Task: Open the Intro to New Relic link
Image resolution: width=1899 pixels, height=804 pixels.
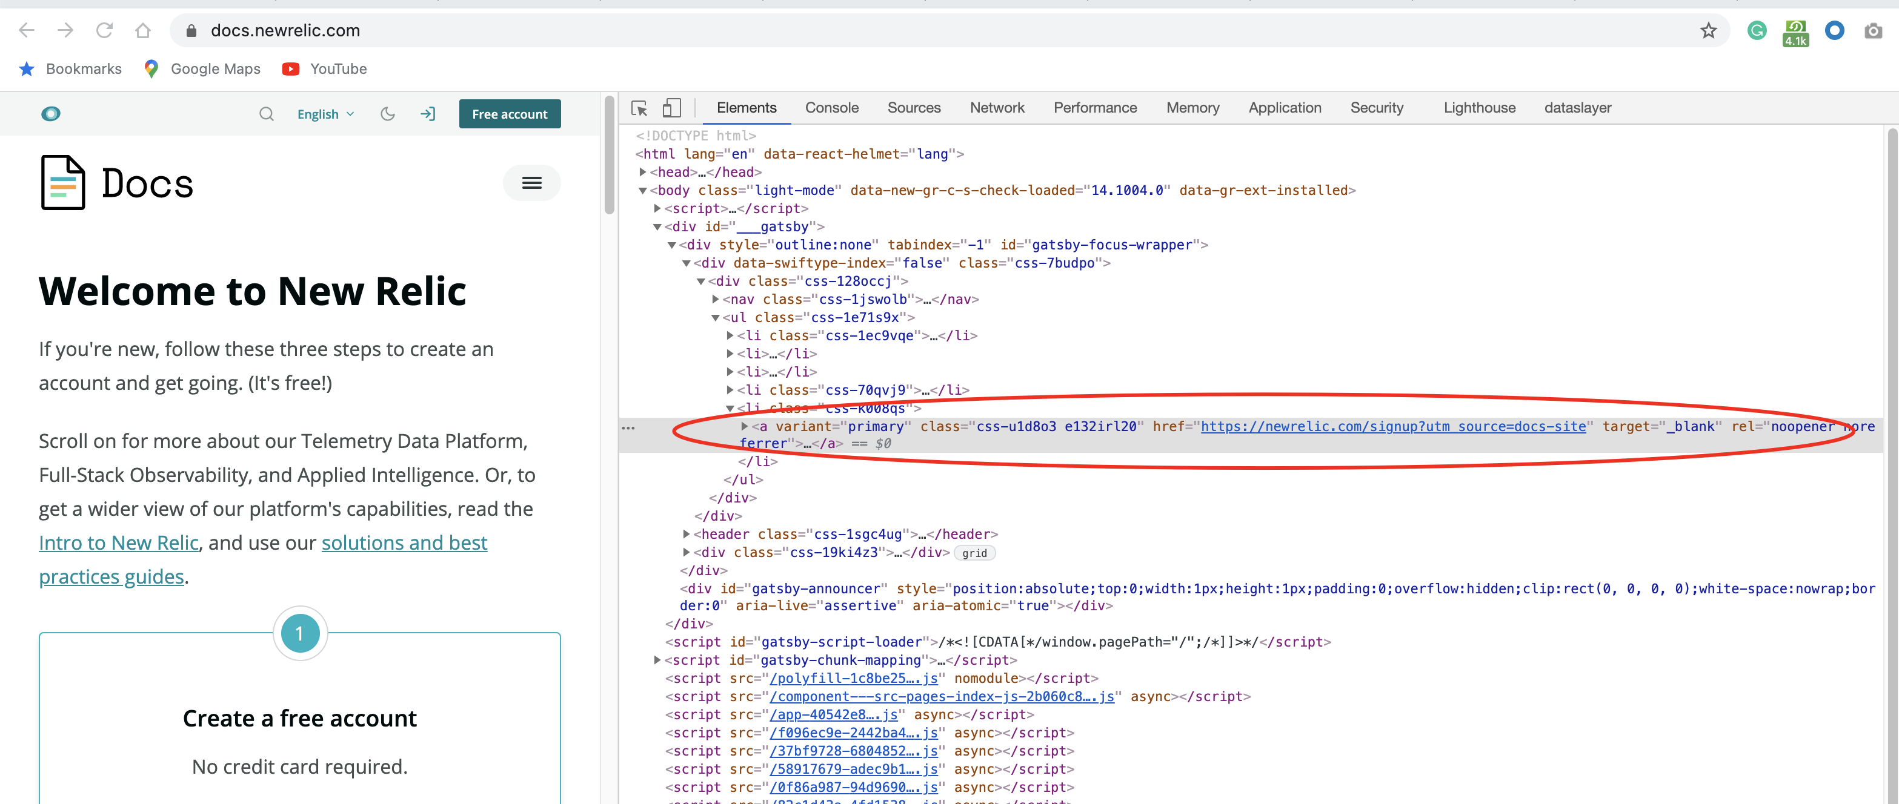Action: click(118, 542)
